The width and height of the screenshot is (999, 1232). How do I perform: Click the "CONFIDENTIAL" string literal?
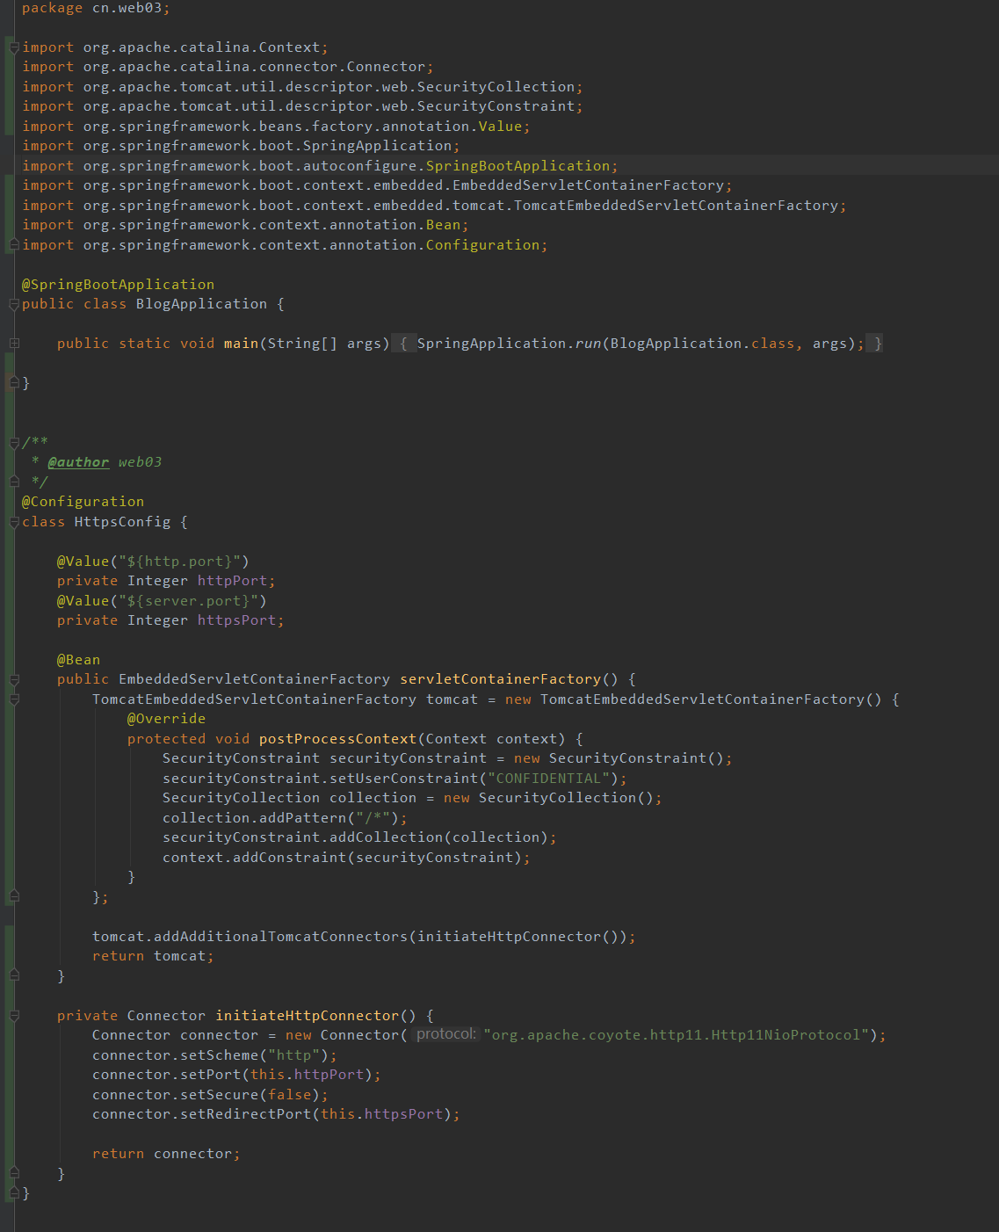pyautogui.click(x=548, y=779)
